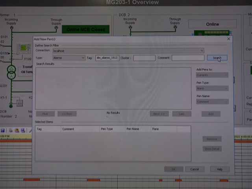Click the DCB 2 Through Supply node
252x189 pixels.
175,27
